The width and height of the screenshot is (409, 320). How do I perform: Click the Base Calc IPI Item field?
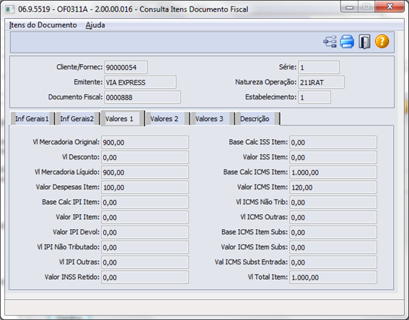(145, 203)
